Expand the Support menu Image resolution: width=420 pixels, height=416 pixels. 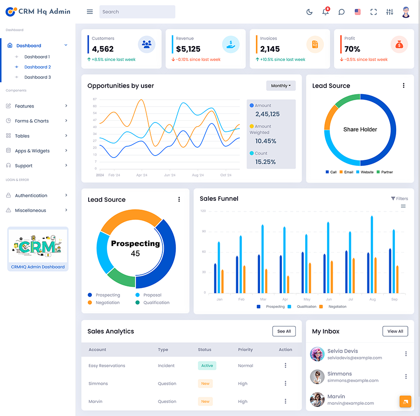pos(37,165)
